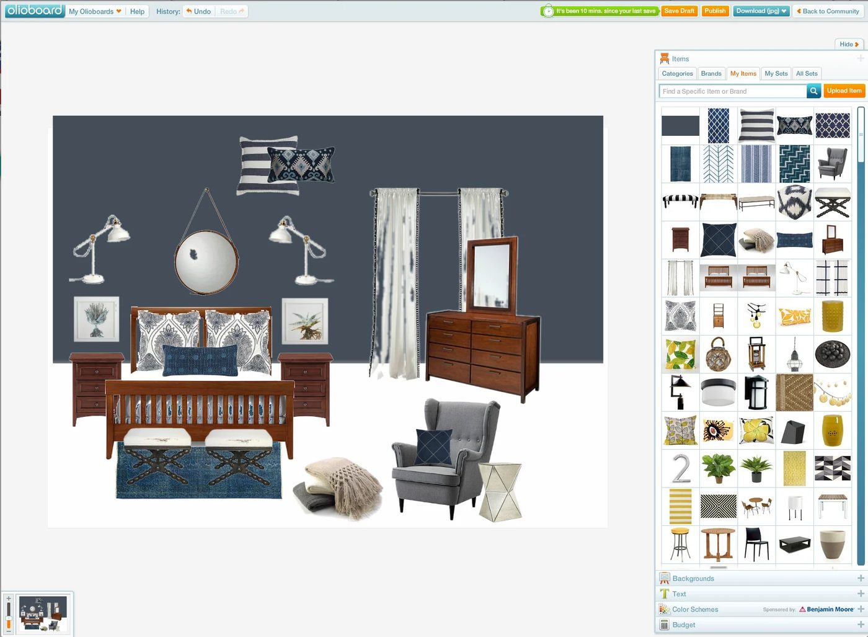Go Back to Community
This screenshot has width=868, height=637.
[x=828, y=11]
